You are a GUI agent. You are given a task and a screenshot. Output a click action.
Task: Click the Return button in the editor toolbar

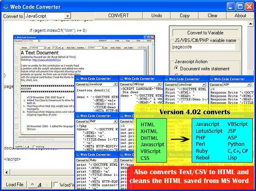[24, 48]
